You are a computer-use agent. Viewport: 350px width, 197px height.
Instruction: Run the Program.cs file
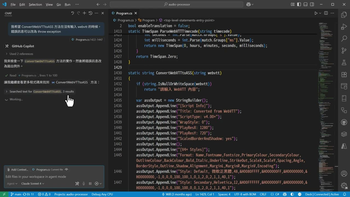pyautogui.click(x=316, y=13)
